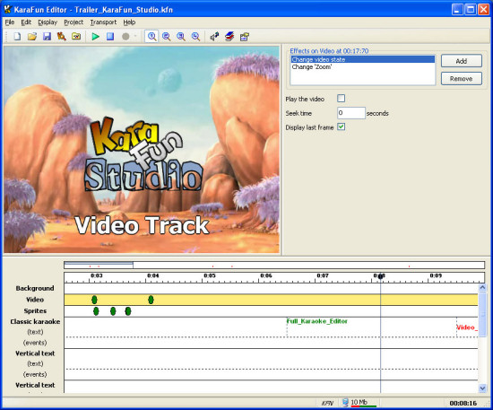Select zoom level 4 magnifier icon

pyautogui.click(x=195, y=37)
